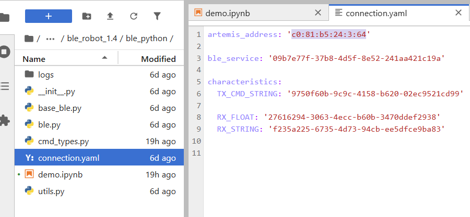This screenshot has height=217, width=470.
Task: Open the running kernels sidebar icon
Action: [x=4, y=52]
